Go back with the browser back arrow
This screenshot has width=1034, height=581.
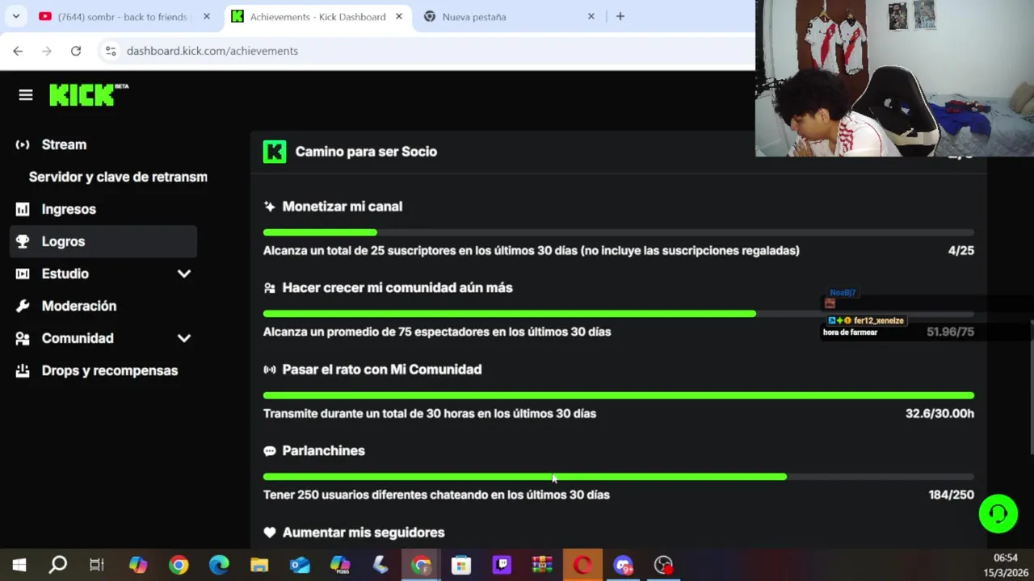[x=18, y=51]
